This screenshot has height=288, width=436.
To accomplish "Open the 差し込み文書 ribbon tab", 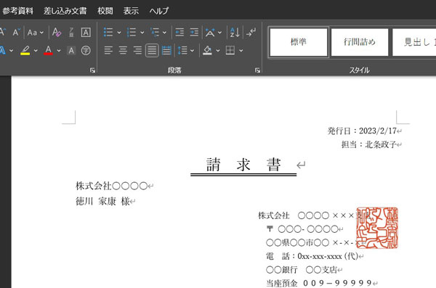I will click(x=65, y=11).
